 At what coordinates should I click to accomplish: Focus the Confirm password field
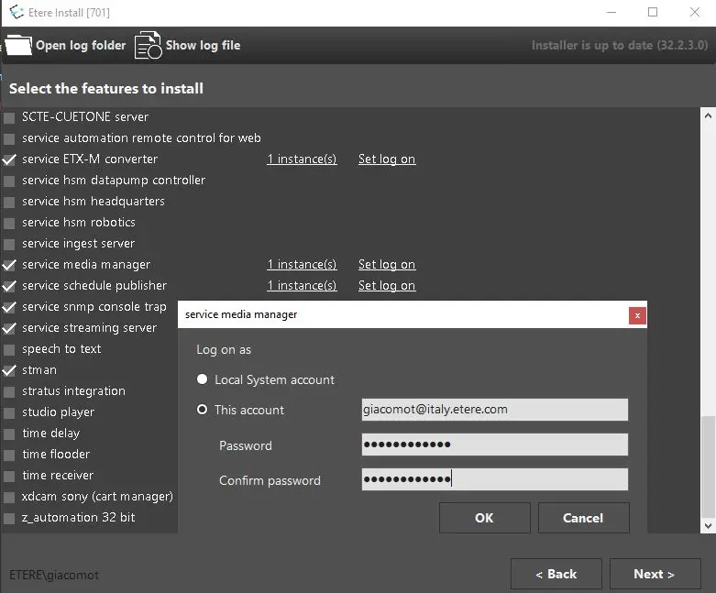(x=494, y=479)
